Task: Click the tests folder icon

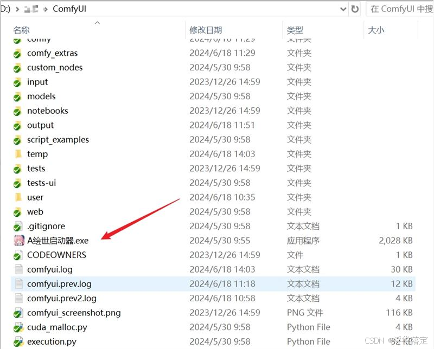Action: click(18, 169)
